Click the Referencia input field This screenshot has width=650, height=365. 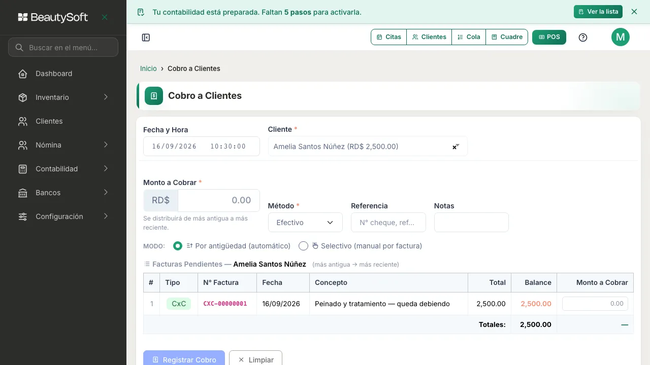[x=388, y=223]
